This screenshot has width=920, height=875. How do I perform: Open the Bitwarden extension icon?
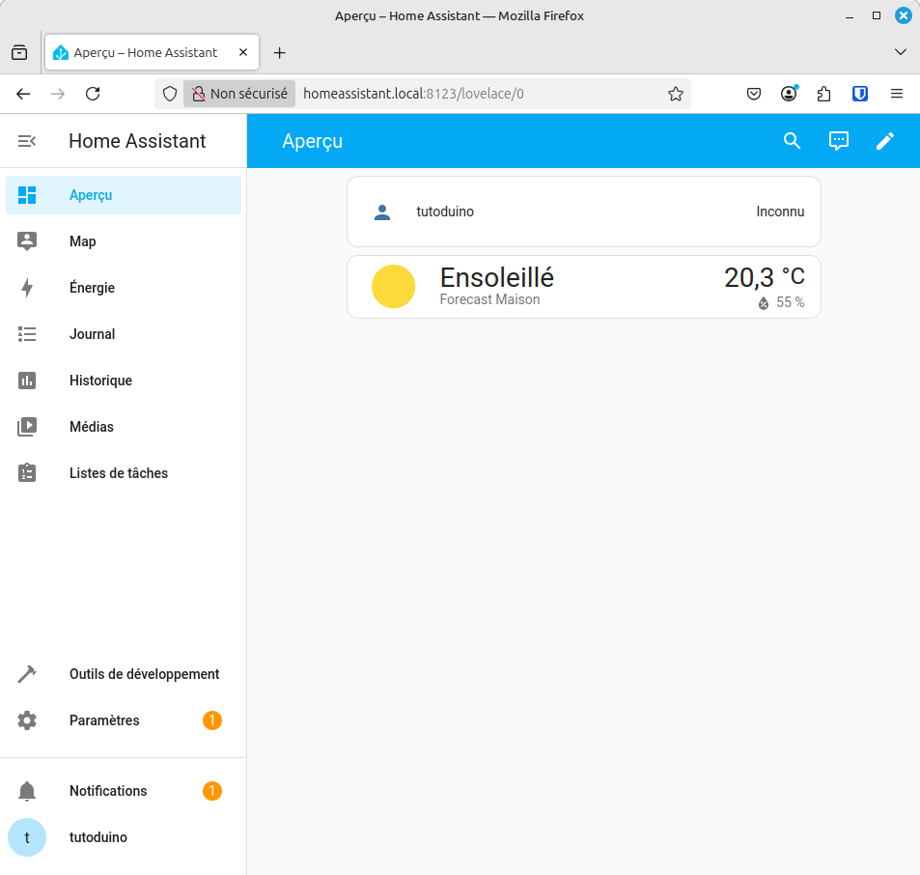point(860,94)
